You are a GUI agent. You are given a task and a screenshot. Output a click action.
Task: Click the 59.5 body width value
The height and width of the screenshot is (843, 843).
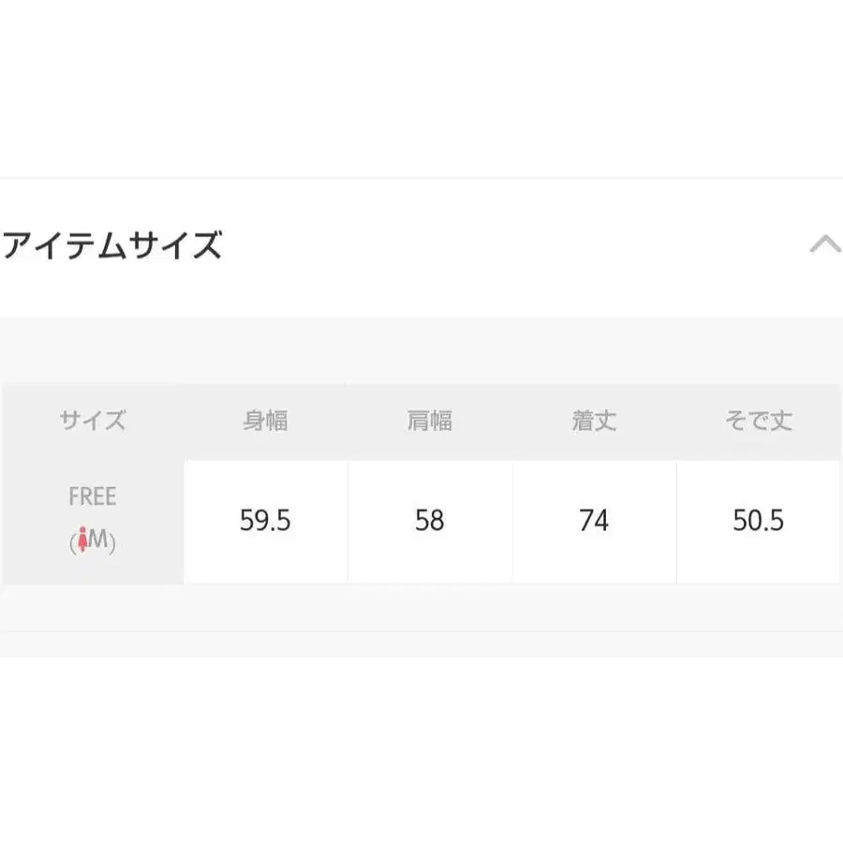point(266,521)
